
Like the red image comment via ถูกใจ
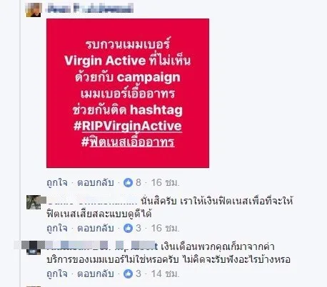tap(57, 182)
